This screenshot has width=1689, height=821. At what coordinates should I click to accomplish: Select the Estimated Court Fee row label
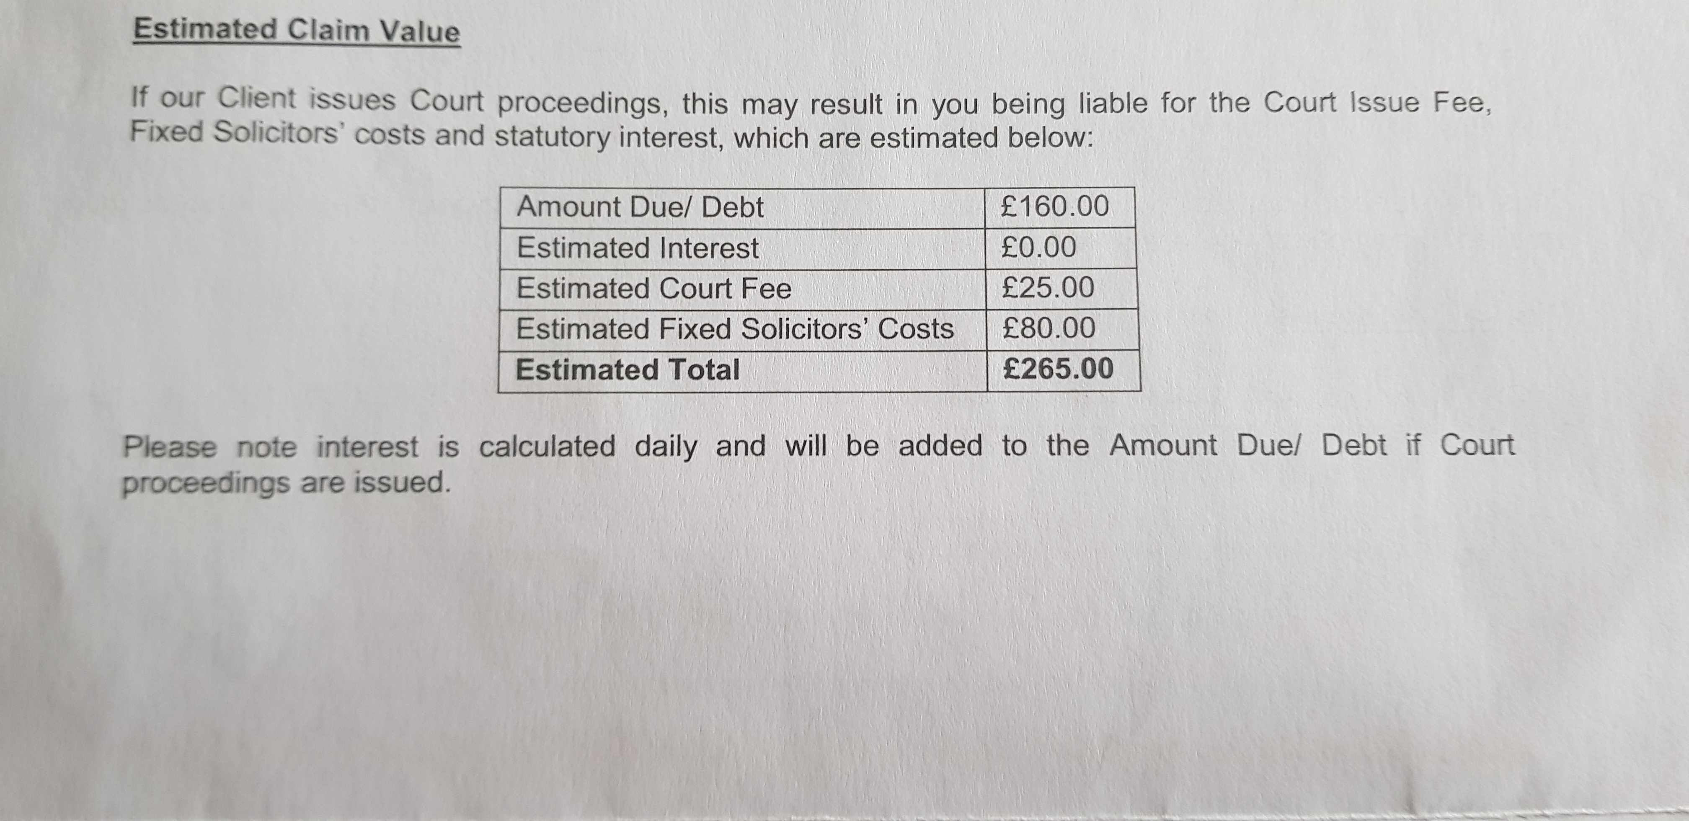click(654, 289)
